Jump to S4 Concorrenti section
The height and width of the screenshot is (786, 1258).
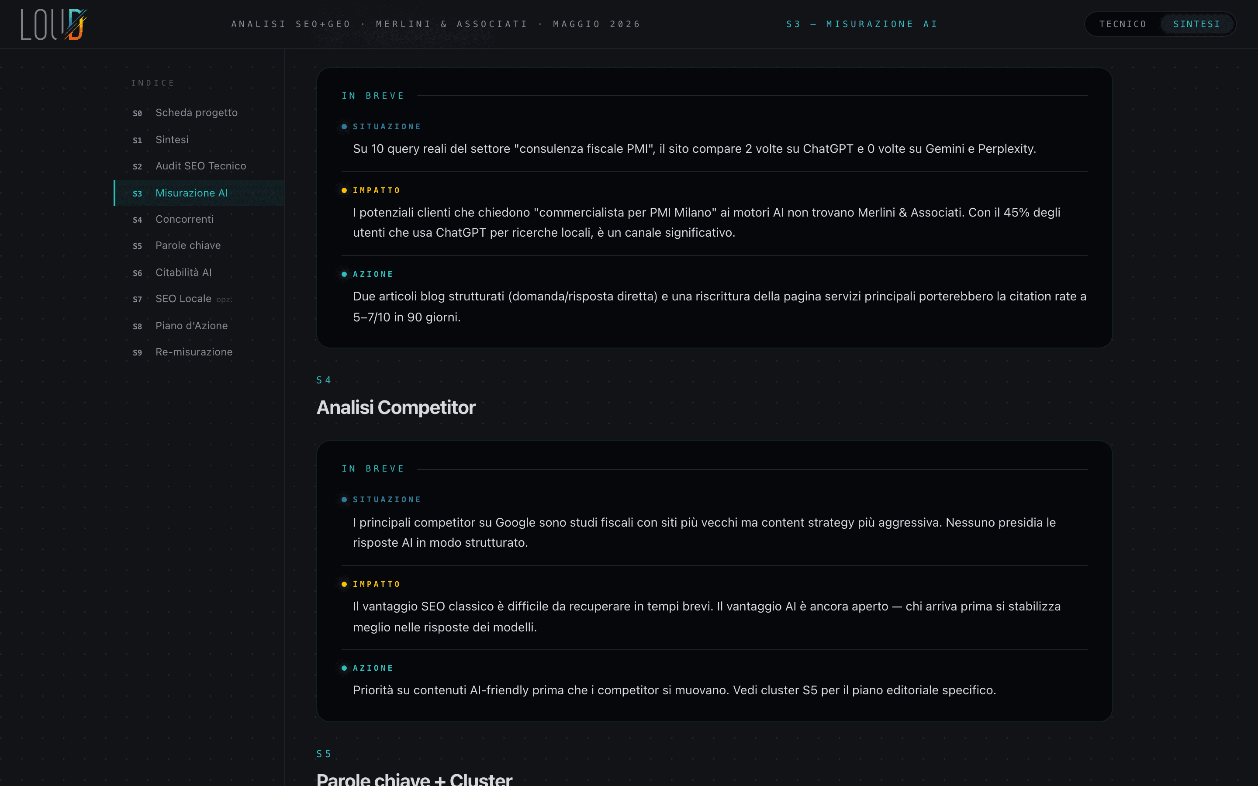tap(199, 219)
